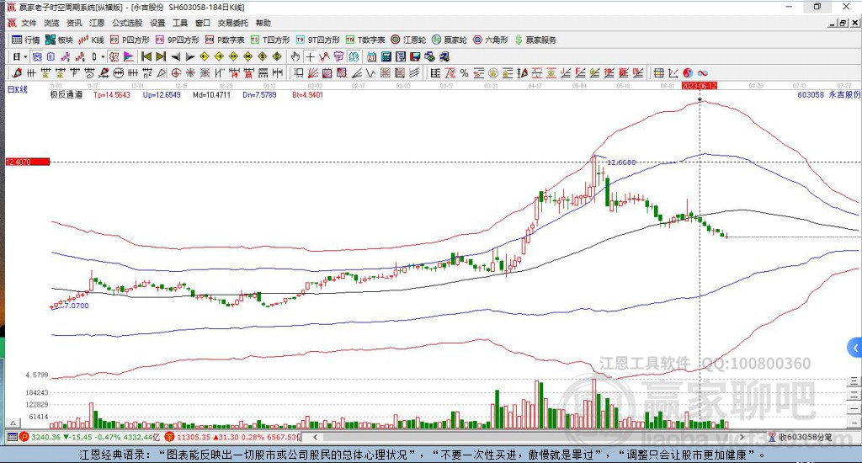Open the 9T四方形 tool
862x463 pixels.
(x=317, y=40)
